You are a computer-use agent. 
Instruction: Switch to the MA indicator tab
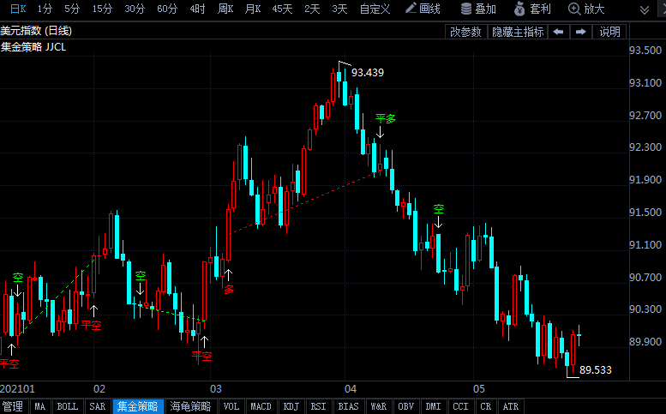tap(40, 406)
